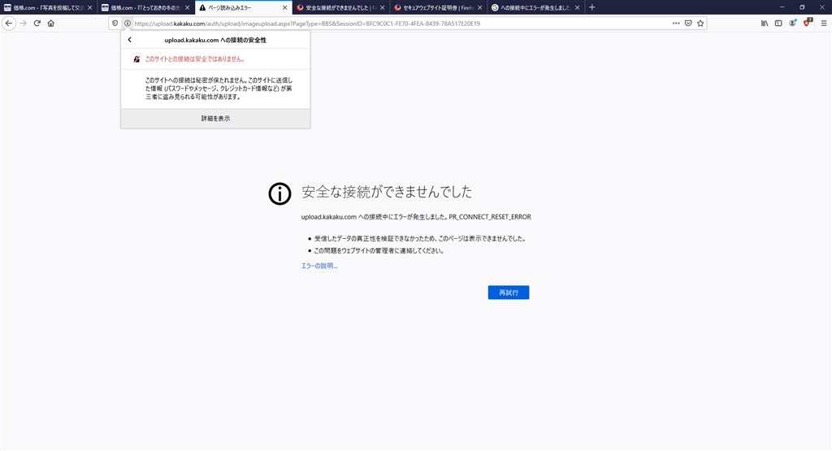Click the forward navigation arrow
Image resolution: width=832 pixels, height=451 pixels.
tap(23, 24)
